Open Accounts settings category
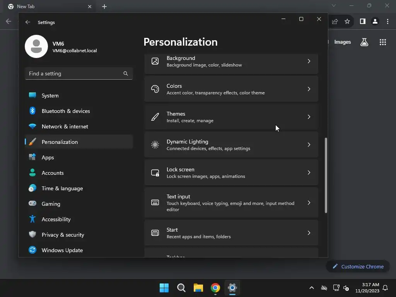396x297 pixels. tap(79, 173)
